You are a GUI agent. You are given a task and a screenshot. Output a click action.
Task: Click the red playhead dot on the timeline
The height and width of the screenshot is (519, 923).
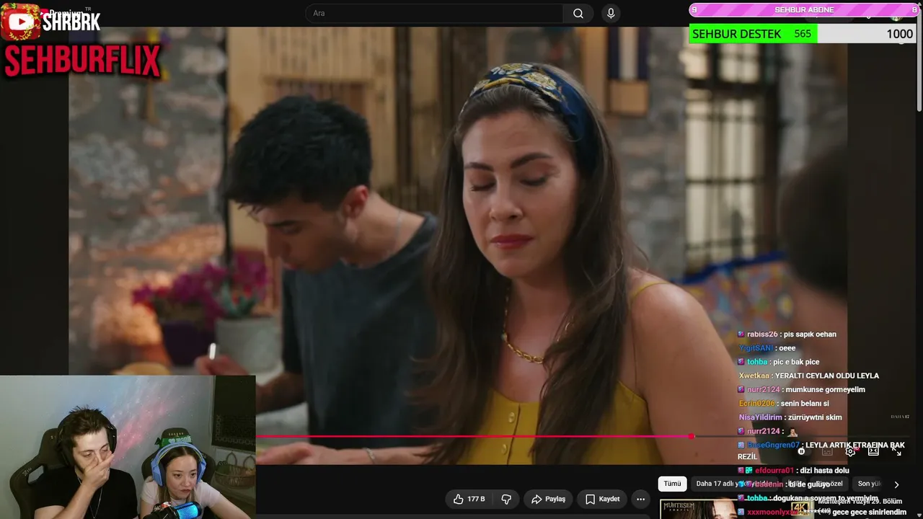tap(691, 436)
